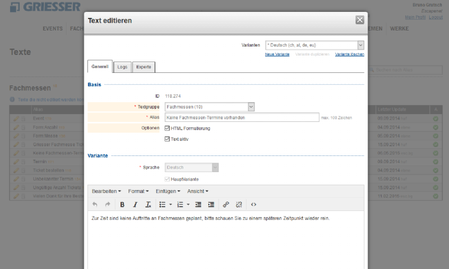Screen dimensions: 449x269
Task: Open the Einfügen editor menu
Action: pos(168,191)
